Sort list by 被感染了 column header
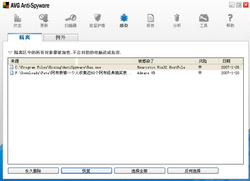This screenshot has width=250, height=181. tap(165, 61)
